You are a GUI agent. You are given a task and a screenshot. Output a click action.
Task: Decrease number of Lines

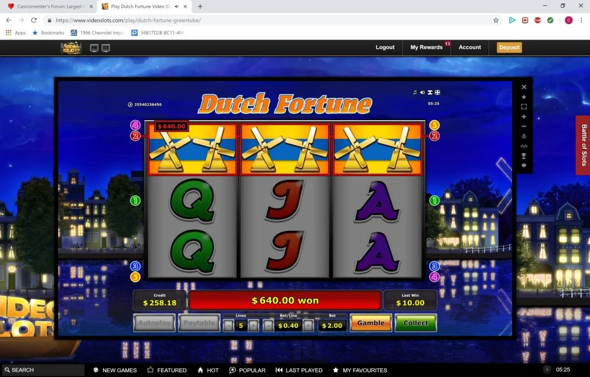[x=228, y=326]
